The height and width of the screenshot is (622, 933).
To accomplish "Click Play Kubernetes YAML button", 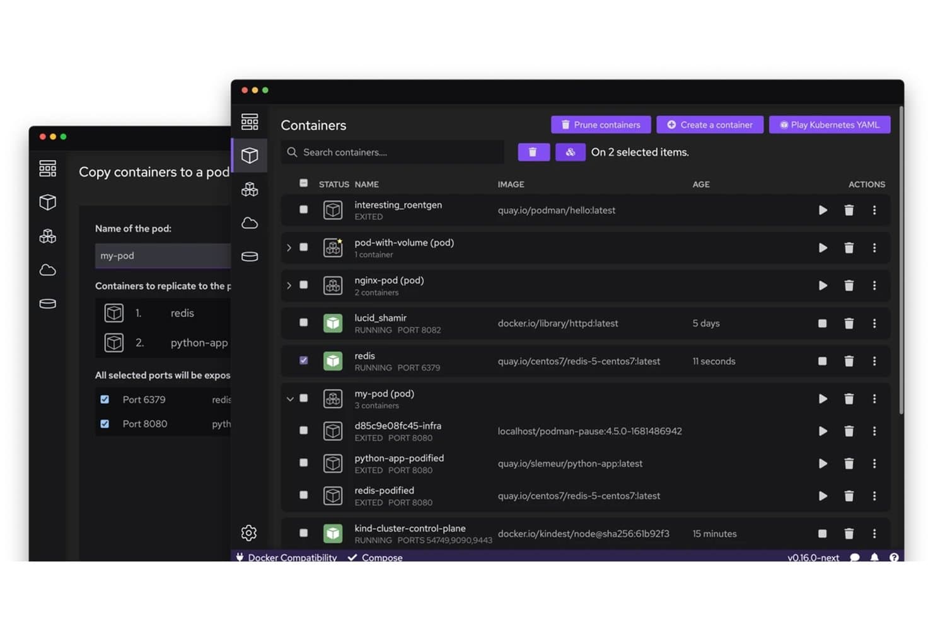I will (x=830, y=125).
